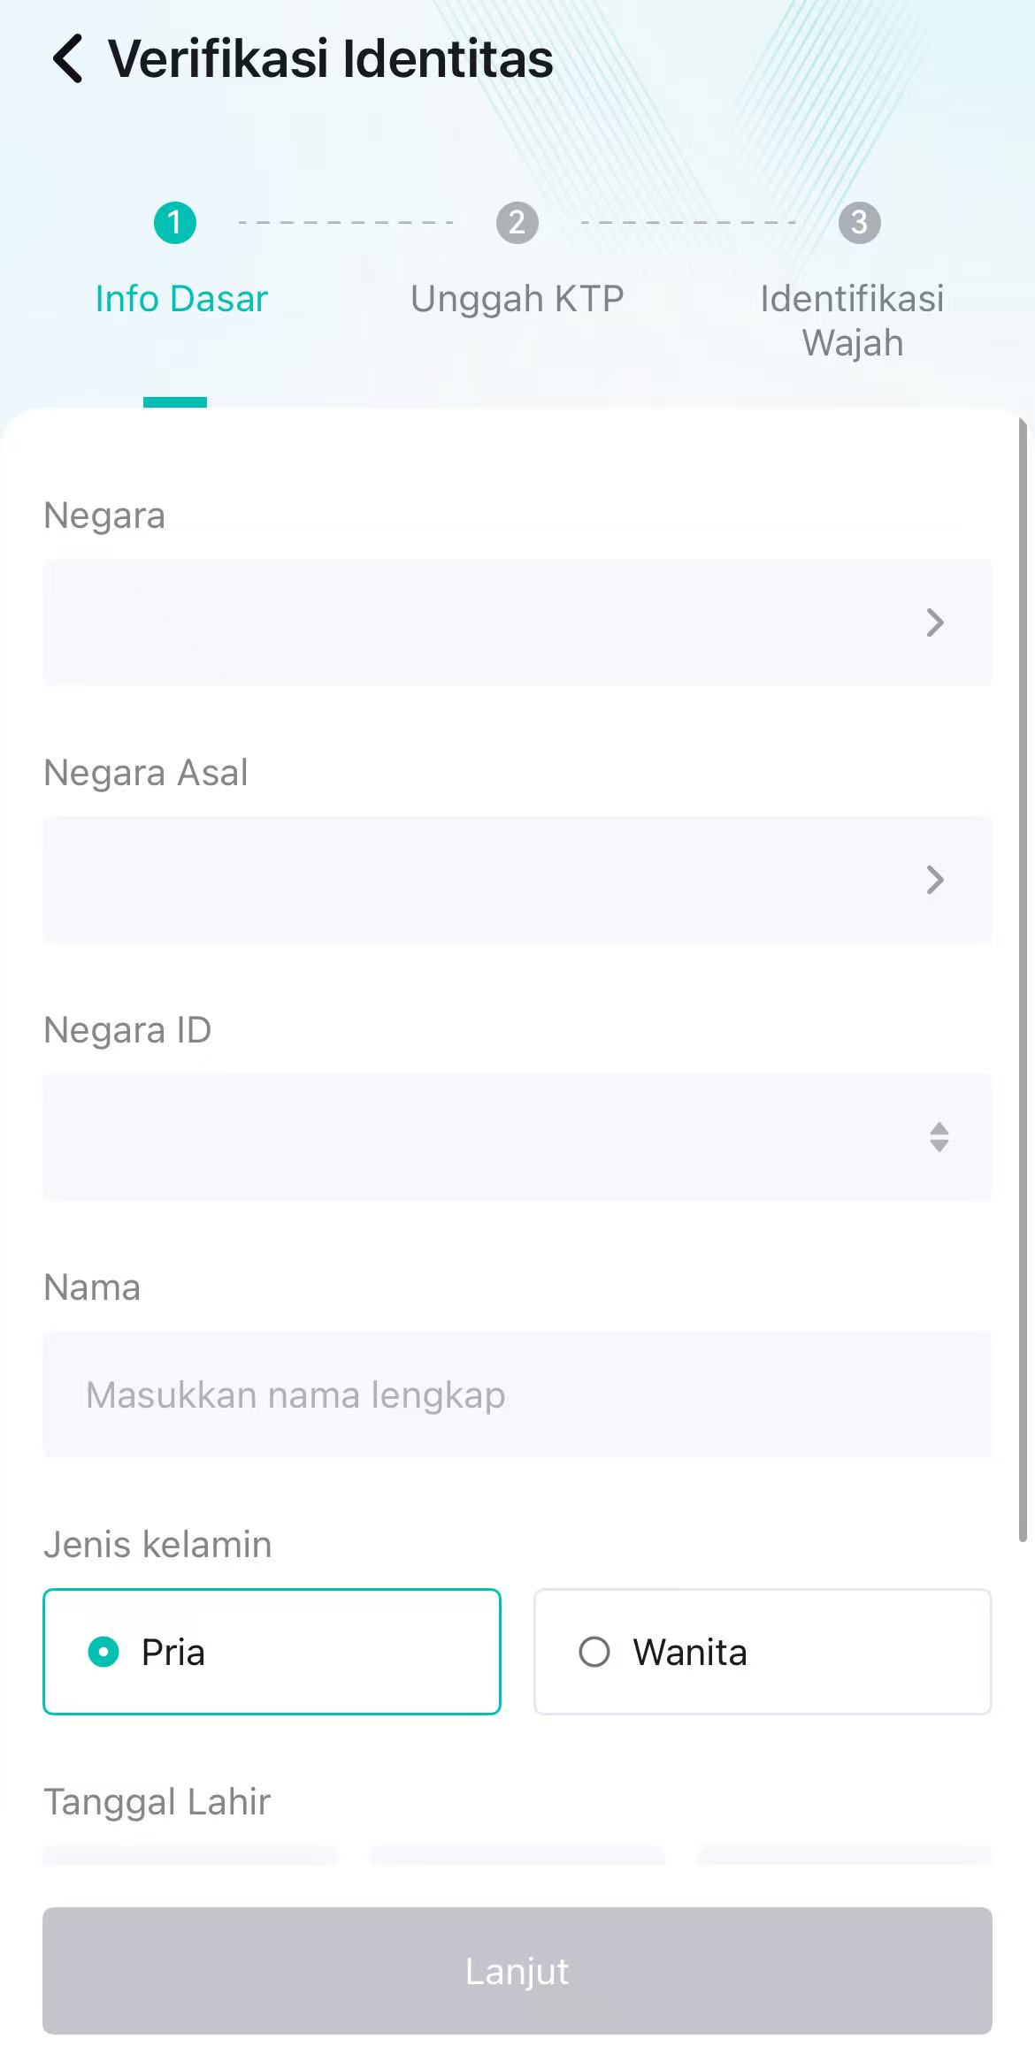Switch to the Unggah KTP tab
Screen dimensions: 1035x2047
click(517, 299)
